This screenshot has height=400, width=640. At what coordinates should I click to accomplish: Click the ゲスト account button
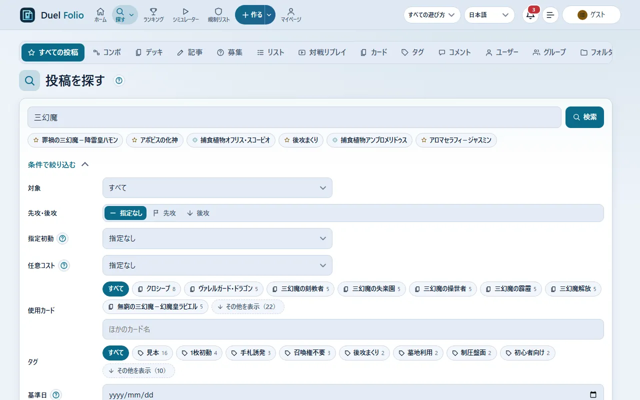click(591, 15)
